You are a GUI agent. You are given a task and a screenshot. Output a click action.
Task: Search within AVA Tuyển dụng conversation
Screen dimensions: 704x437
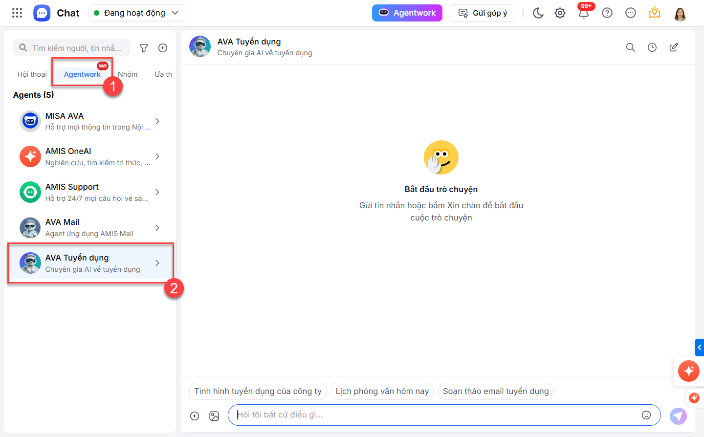click(x=631, y=47)
